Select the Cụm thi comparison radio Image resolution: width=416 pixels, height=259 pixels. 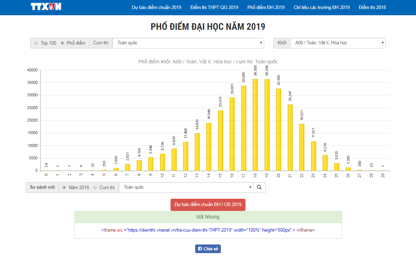pos(95,187)
